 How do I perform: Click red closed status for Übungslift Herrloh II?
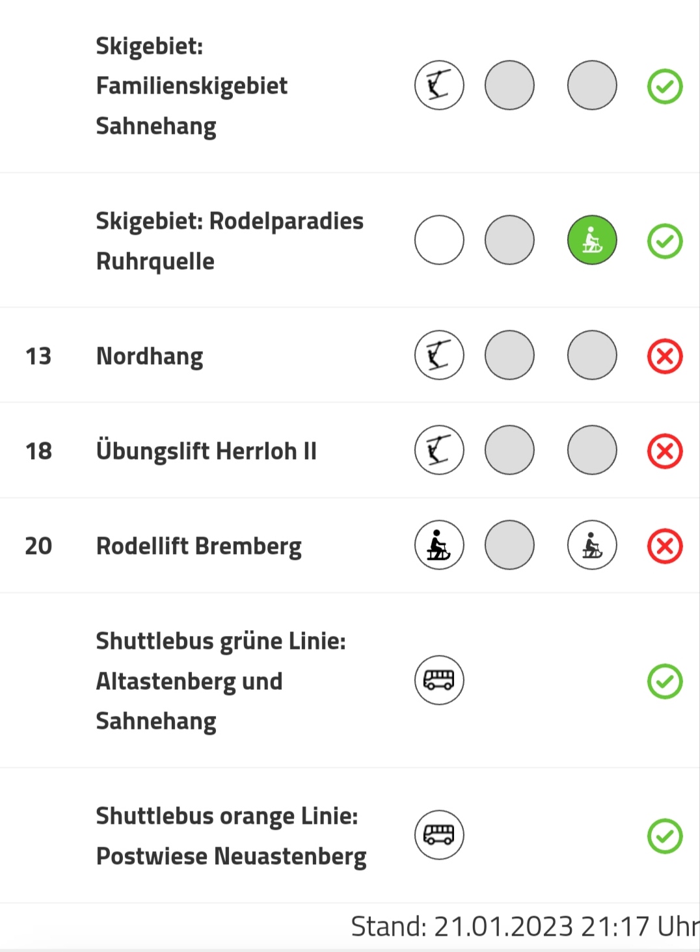665,451
